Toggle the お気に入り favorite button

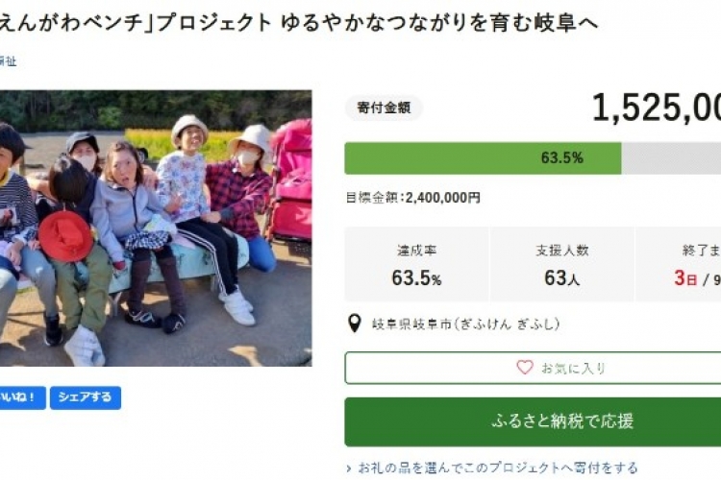(x=533, y=368)
